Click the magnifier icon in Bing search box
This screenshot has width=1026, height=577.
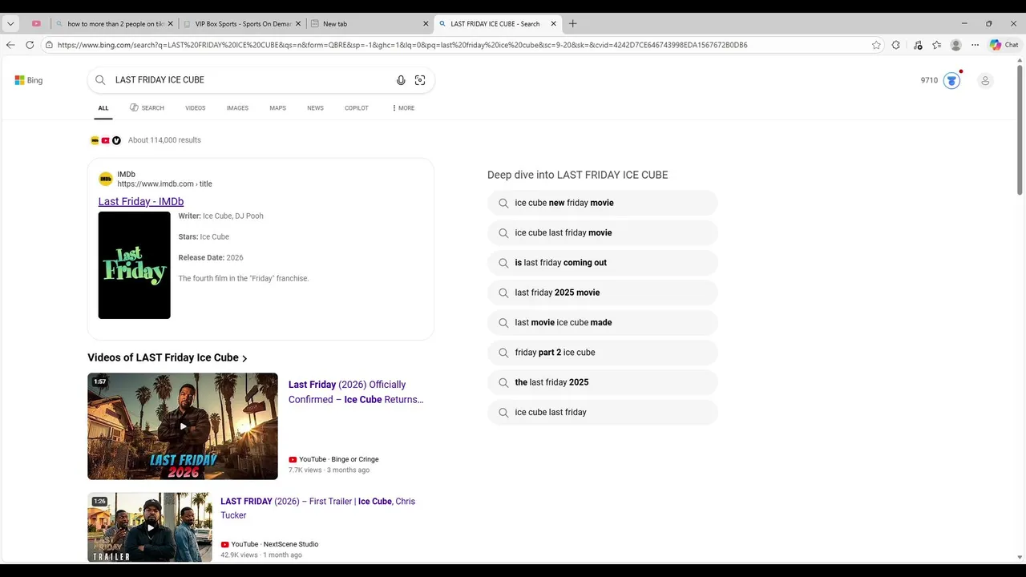(100, 80)
